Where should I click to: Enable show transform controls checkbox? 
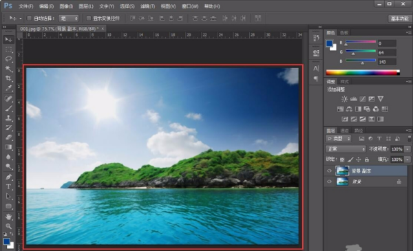click(x=89, y=18)
